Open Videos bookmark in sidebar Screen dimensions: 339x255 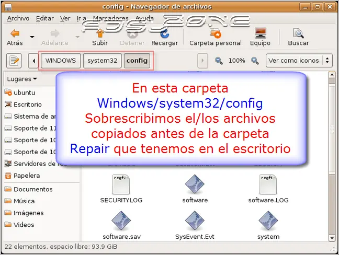pos(19,225)
